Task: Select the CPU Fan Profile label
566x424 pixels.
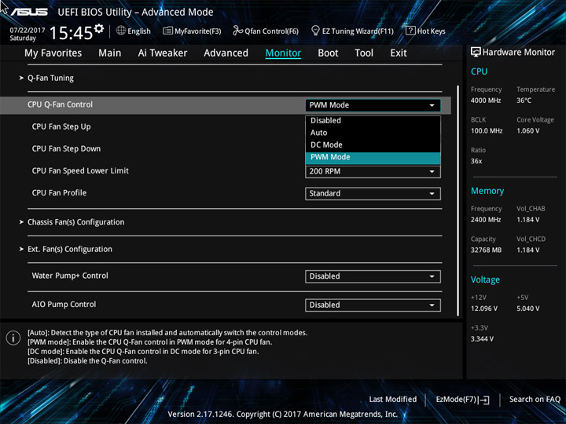Action: pos(59,193)
